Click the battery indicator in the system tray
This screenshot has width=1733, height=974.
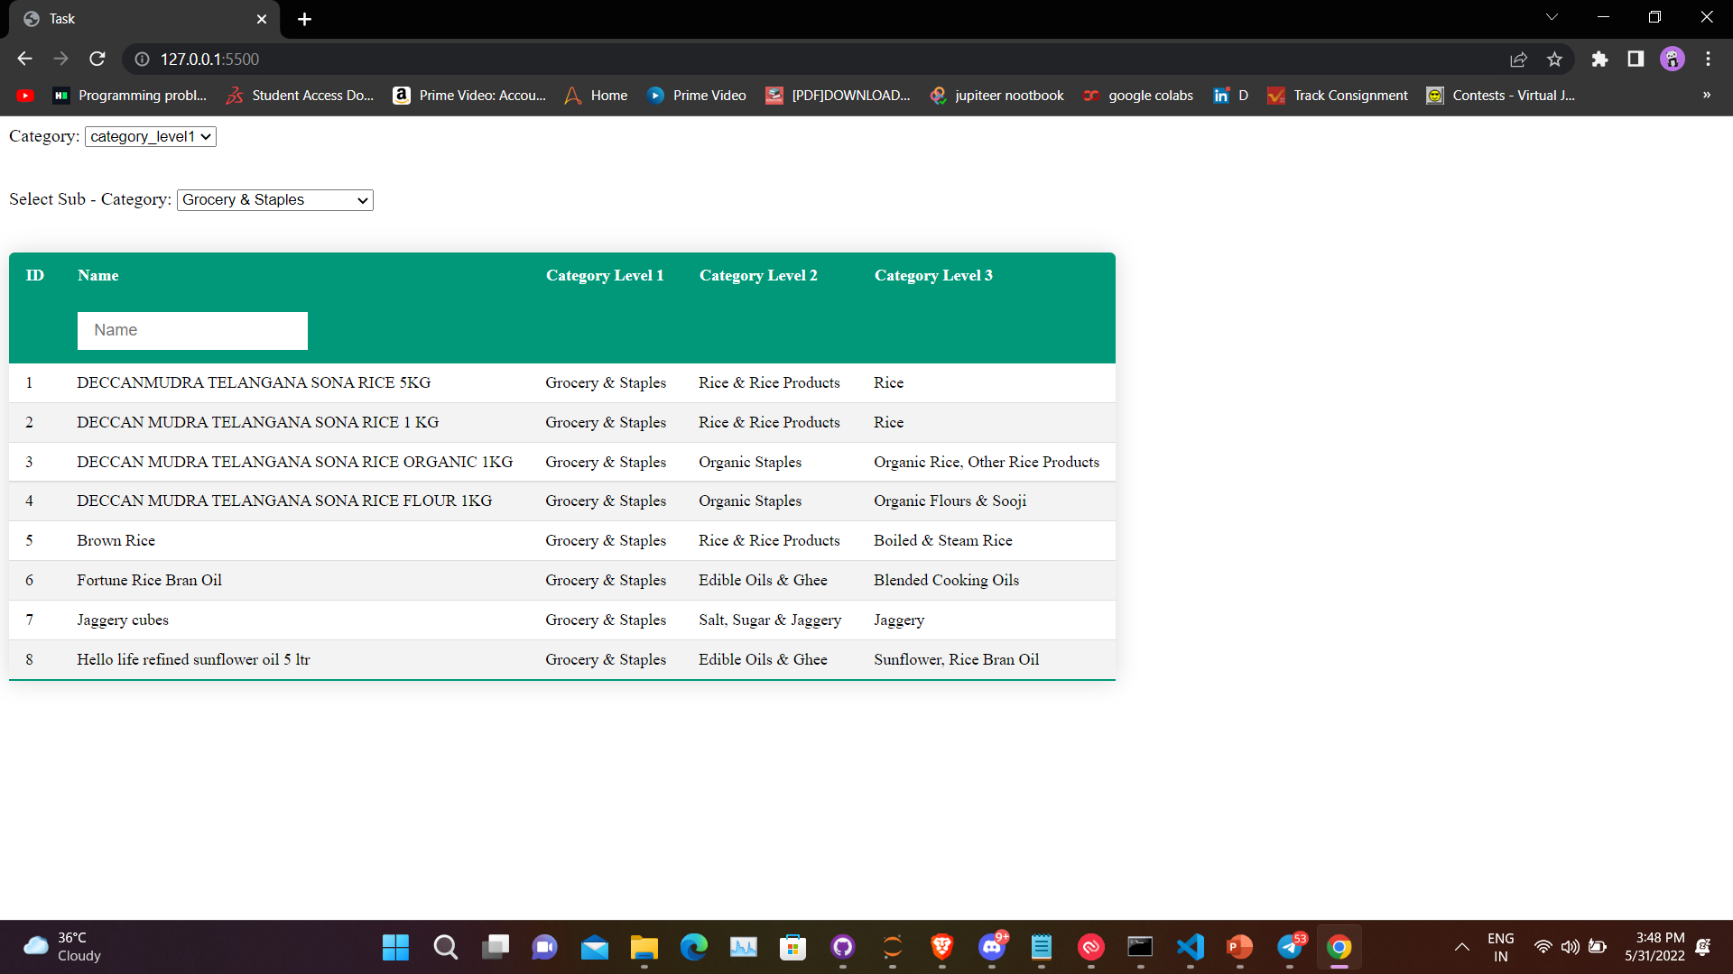[x=1598, y=947]
